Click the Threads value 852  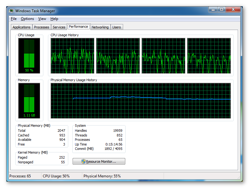(x=119, y=135)
